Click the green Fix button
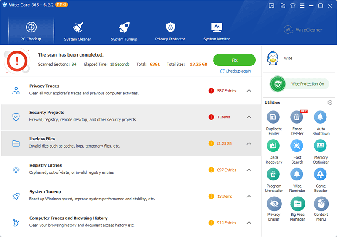 (234, 60)
